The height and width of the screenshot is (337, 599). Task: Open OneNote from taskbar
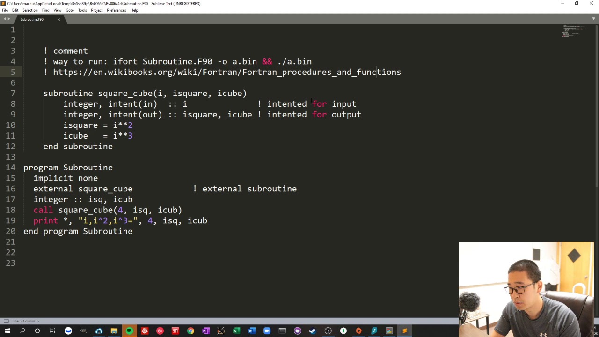point(205,331)
